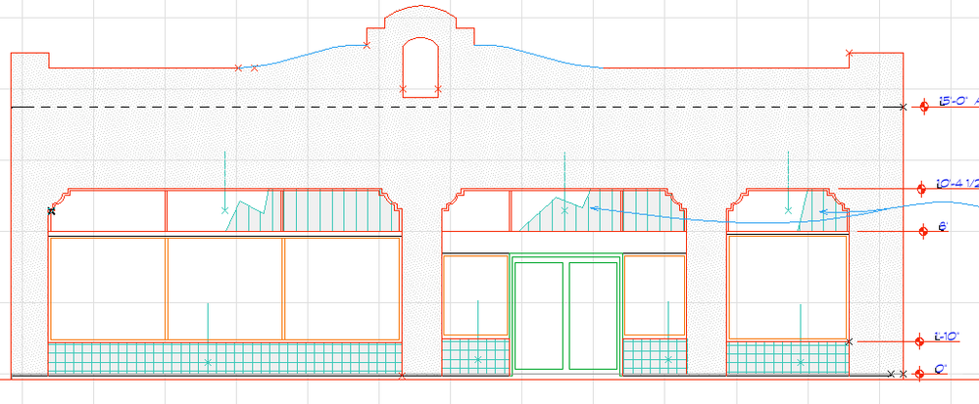Select the 15'-0" level marker circle
Screen dimensions: 979x404
[924, 106]
